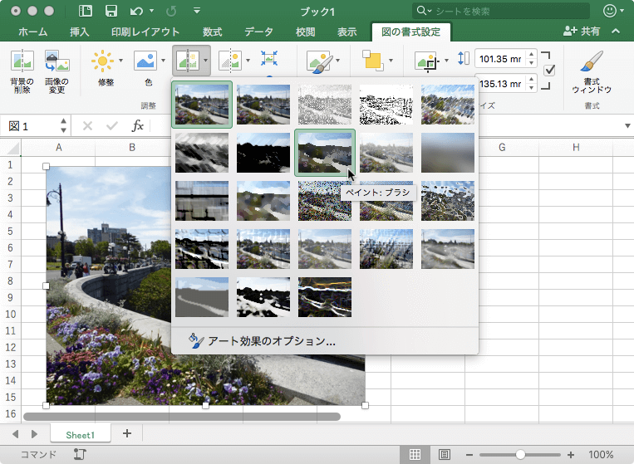The width and height of the screenshot is (634, 464).
Task: Expand the Picture Styles dropdown arrow
Action: [x=337, y=61]
